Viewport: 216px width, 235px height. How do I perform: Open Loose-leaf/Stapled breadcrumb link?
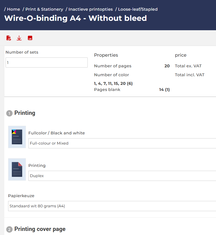(x=138, y=9)
